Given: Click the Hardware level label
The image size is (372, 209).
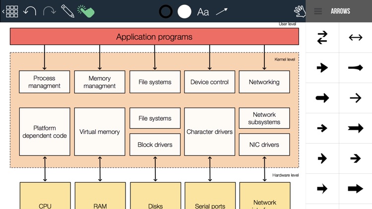Looking at the screenshot, I should 285,175.
